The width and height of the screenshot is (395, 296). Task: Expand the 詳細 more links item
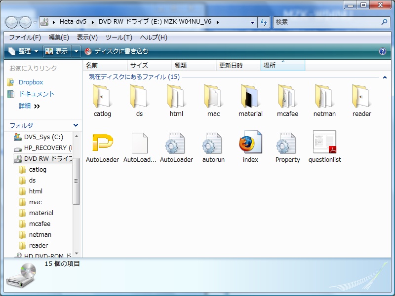coord(29,106)
